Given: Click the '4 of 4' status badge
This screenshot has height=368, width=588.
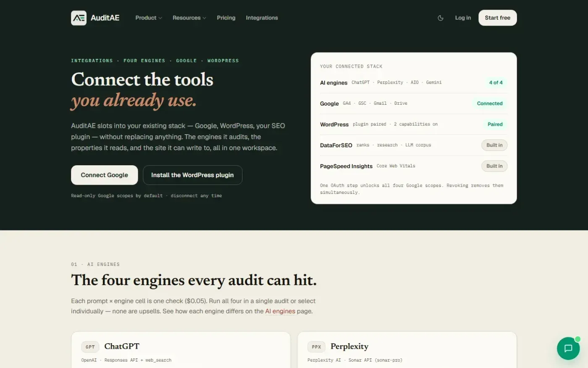Looking at the screenshot, I should click(496, 82).
